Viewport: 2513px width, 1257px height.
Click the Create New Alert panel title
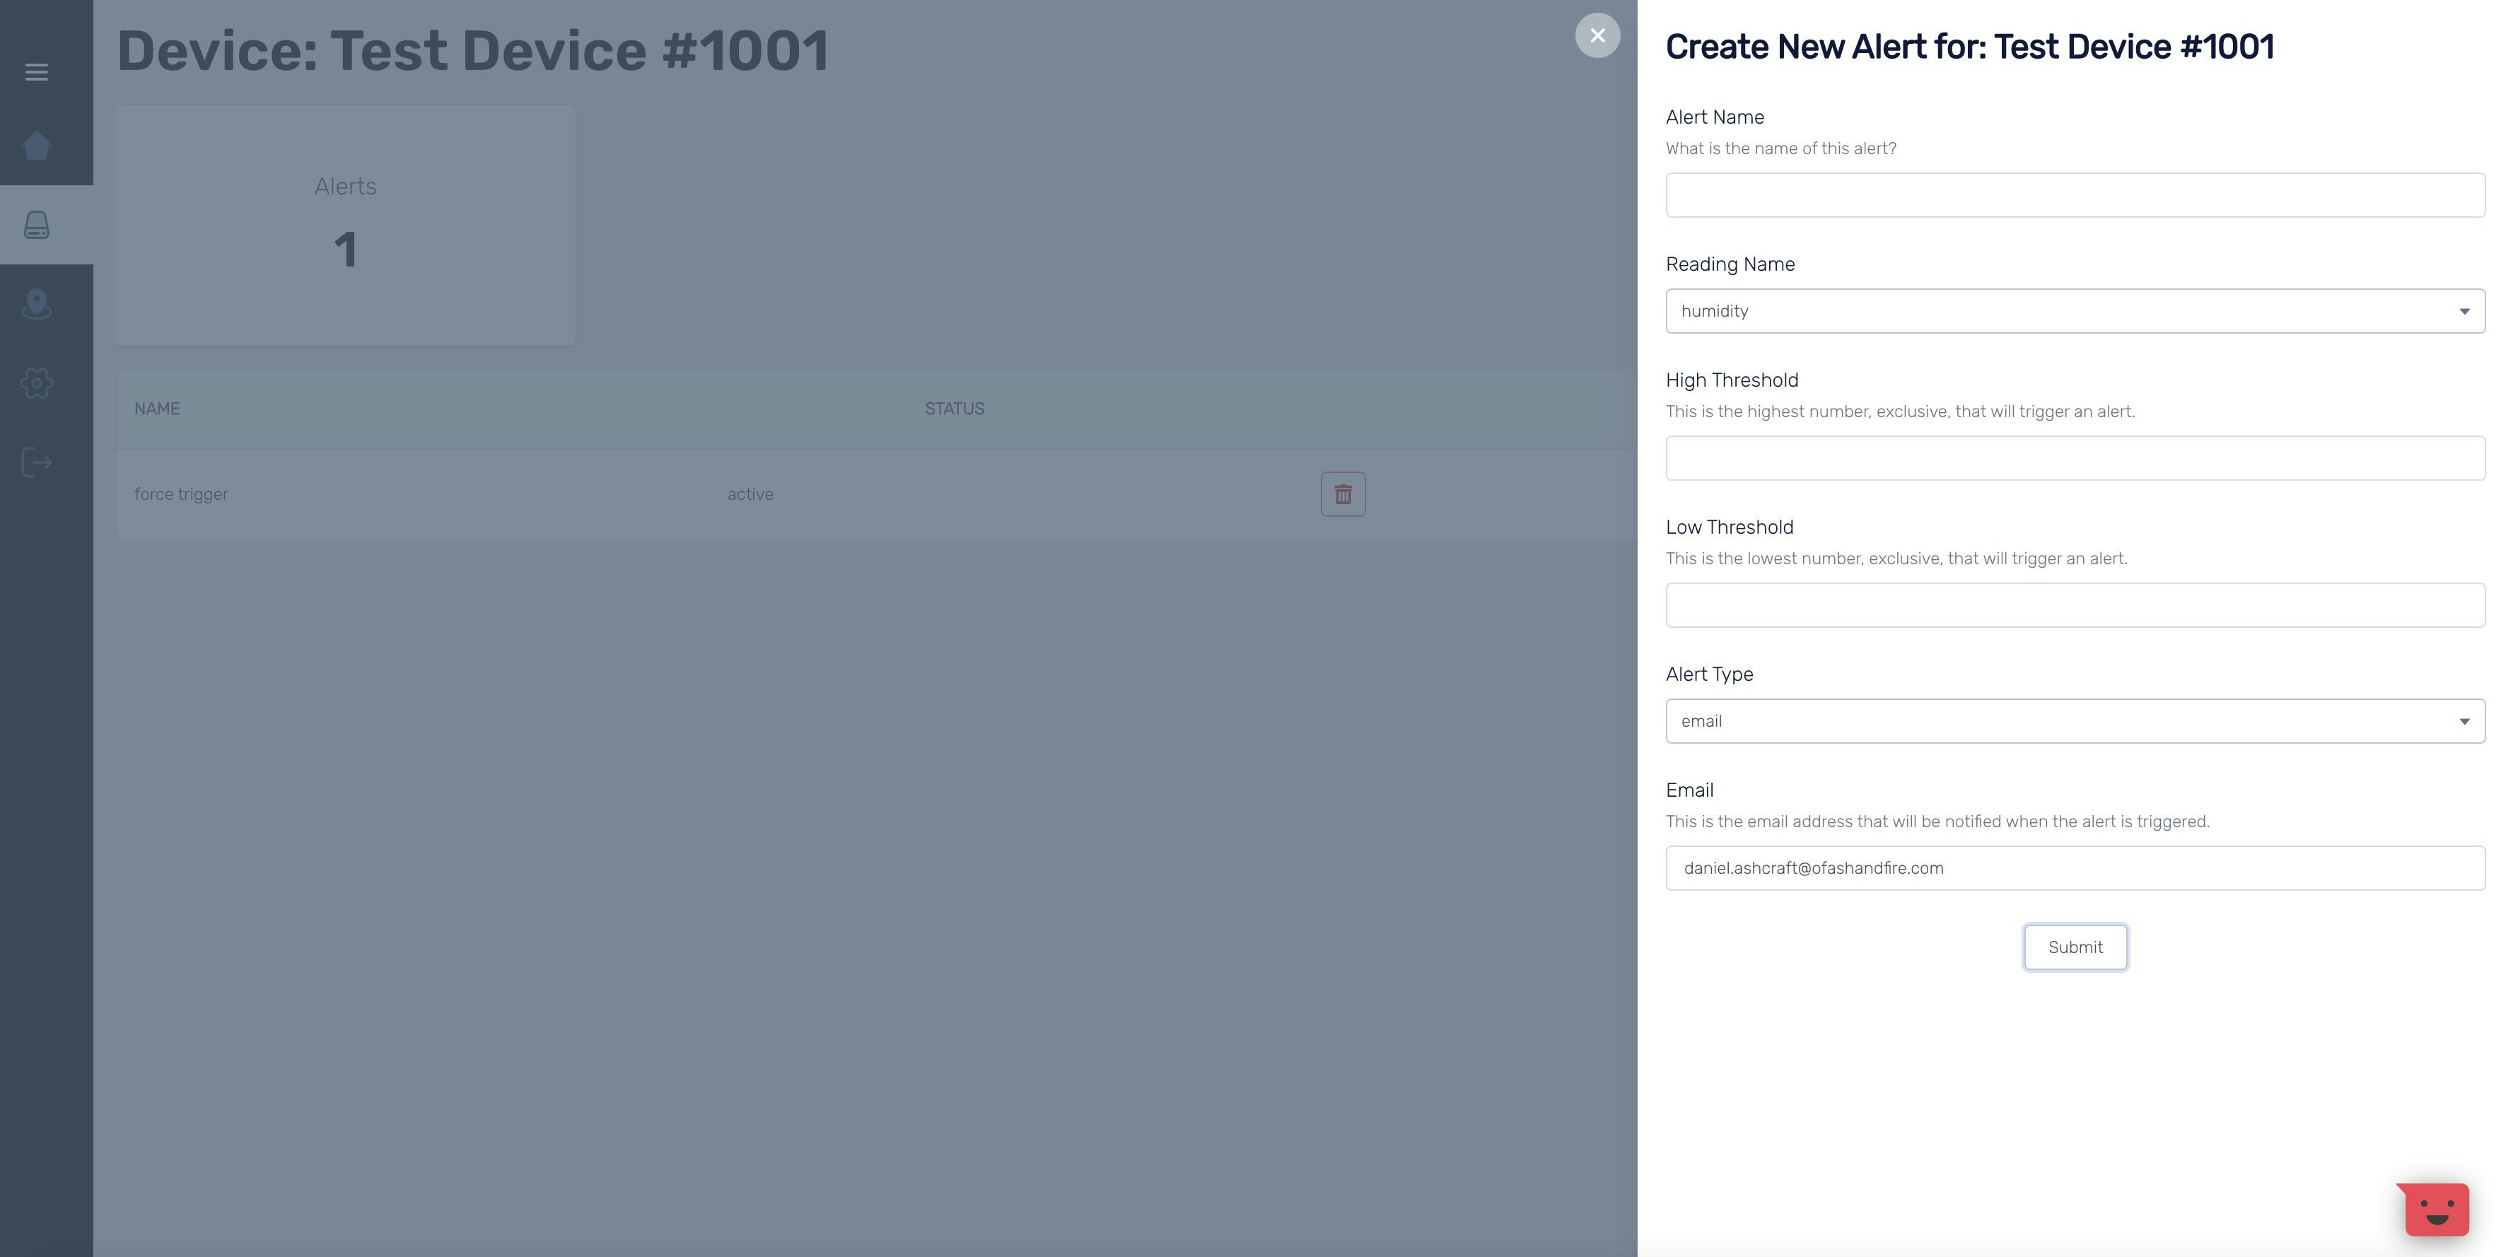coord(1970,47)
